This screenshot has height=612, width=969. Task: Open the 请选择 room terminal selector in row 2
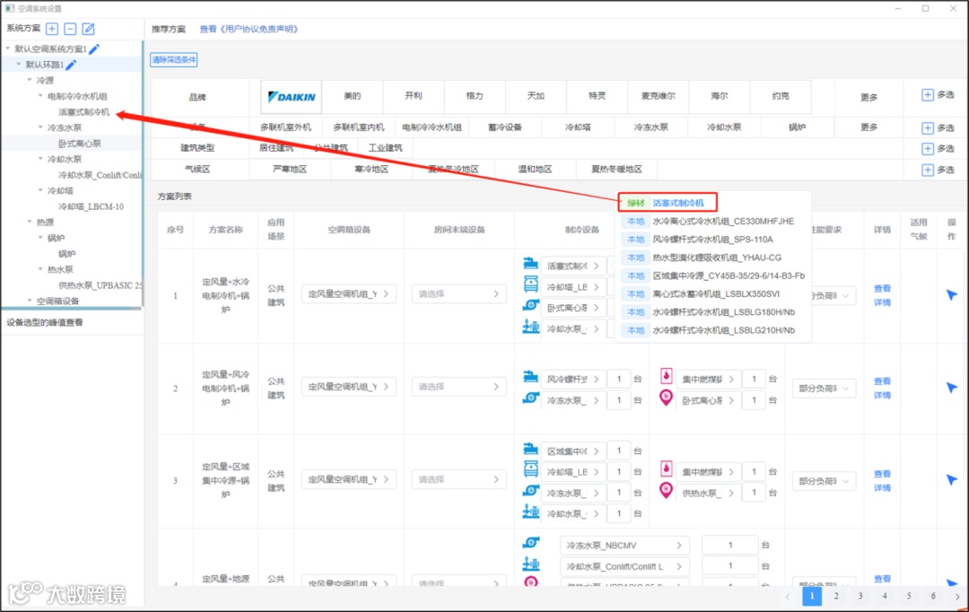click(459, 387)
